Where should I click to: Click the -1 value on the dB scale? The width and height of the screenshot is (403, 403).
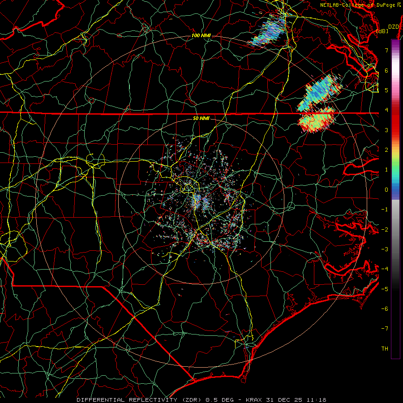click(385, 210)
